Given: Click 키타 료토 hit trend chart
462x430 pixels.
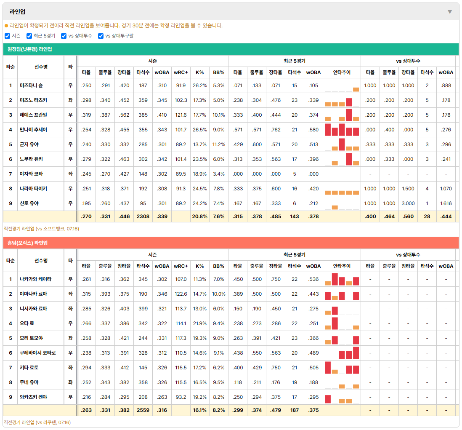Looking at the screenshot, I should coord(342,368).
